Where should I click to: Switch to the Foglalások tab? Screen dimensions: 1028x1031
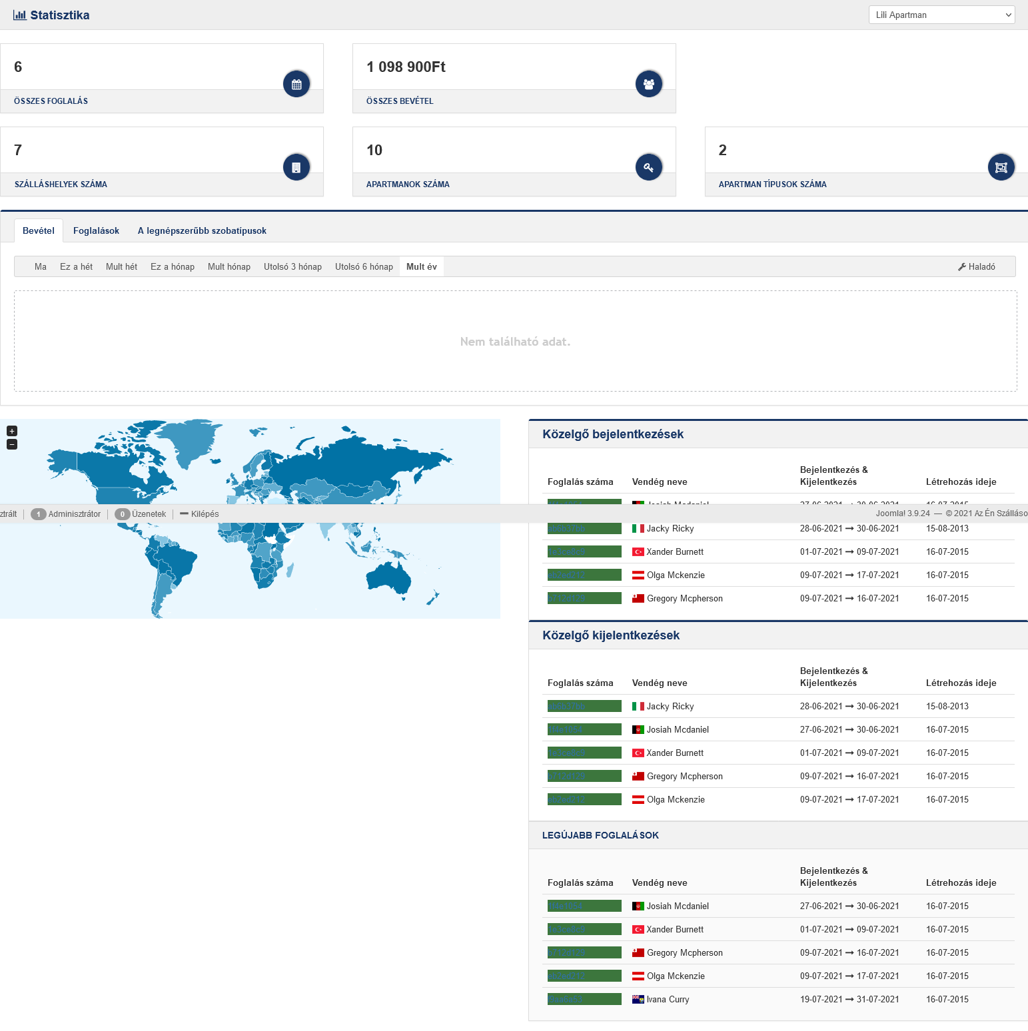pyautogui.click(x=96, y=230)
